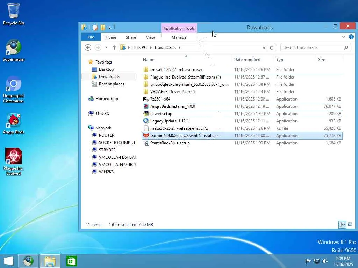Click the Forward navigation arrow
The width and height of the screenshot is (358, 268).
tap(98, 47)
